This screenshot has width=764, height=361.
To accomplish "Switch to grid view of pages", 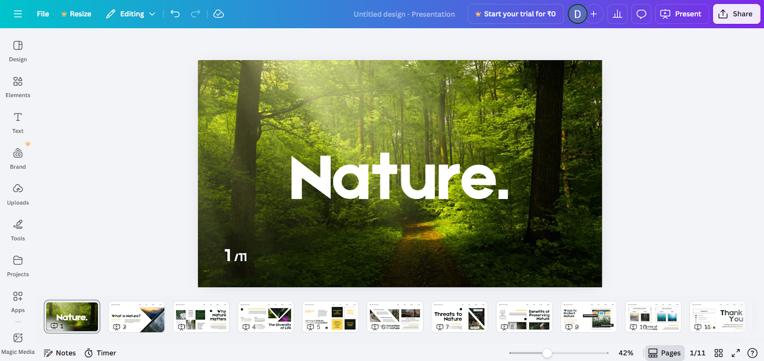I will click(x=719, y=353).
